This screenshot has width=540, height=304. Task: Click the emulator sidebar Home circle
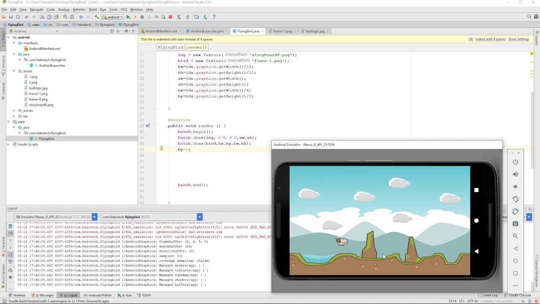tap(516, 261)
